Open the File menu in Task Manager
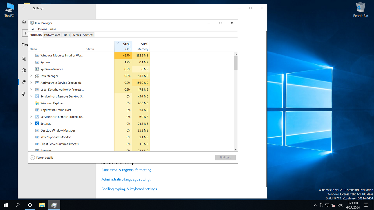Viewport: 374px width, 210px height. click(x=32, y=29)
